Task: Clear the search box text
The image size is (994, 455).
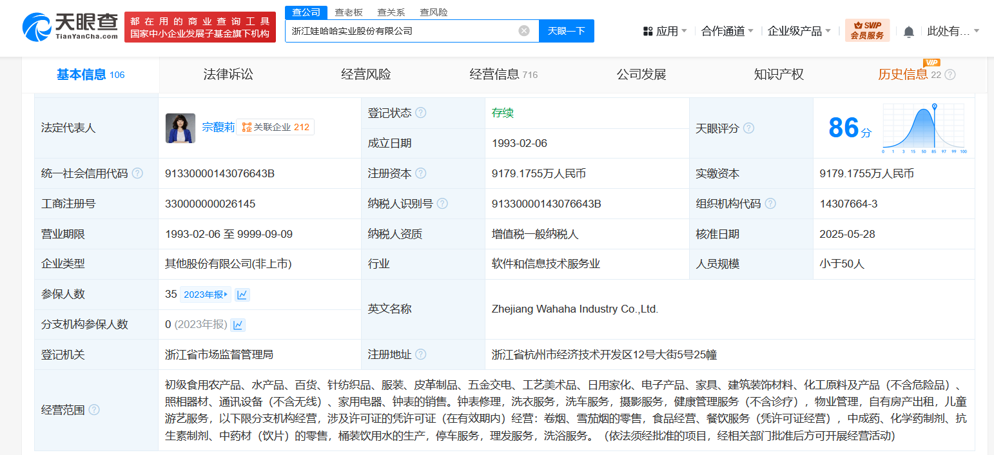Action: click(524, 31)
